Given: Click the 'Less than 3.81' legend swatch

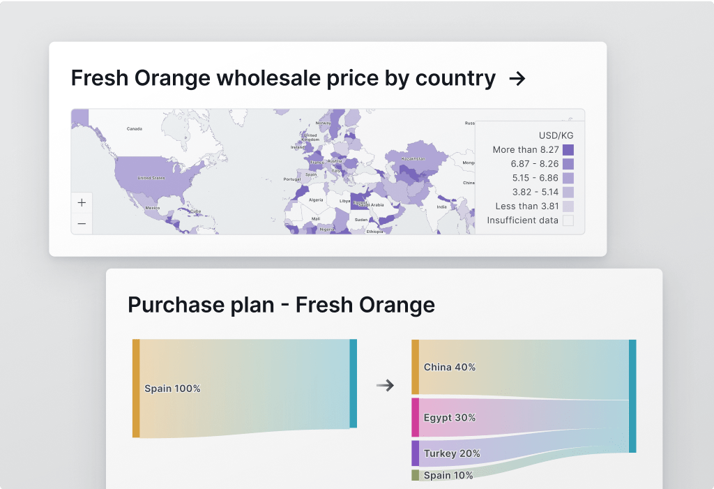Looking at the screenshot, I should coord(568,206).
